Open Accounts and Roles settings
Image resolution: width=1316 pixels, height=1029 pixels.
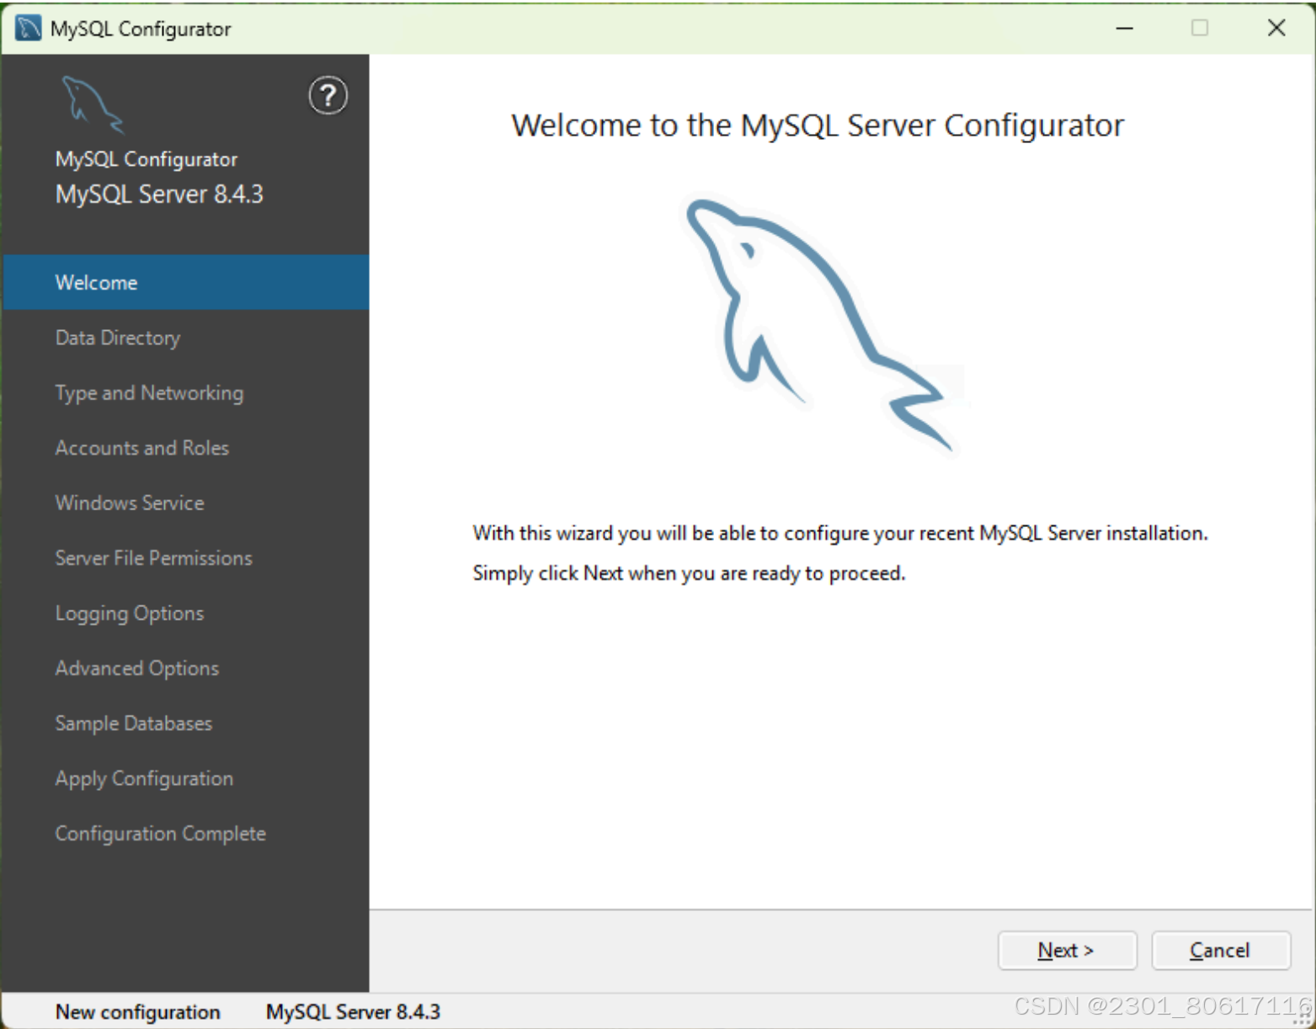point(141,447)
